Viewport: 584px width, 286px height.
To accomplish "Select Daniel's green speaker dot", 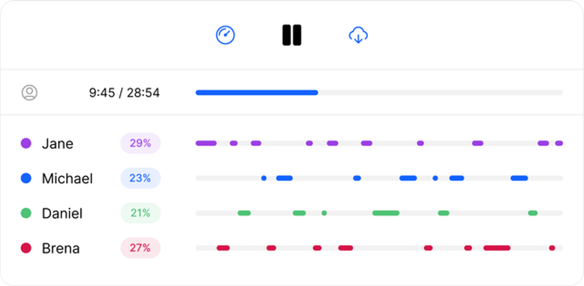I will coord(26,213).
